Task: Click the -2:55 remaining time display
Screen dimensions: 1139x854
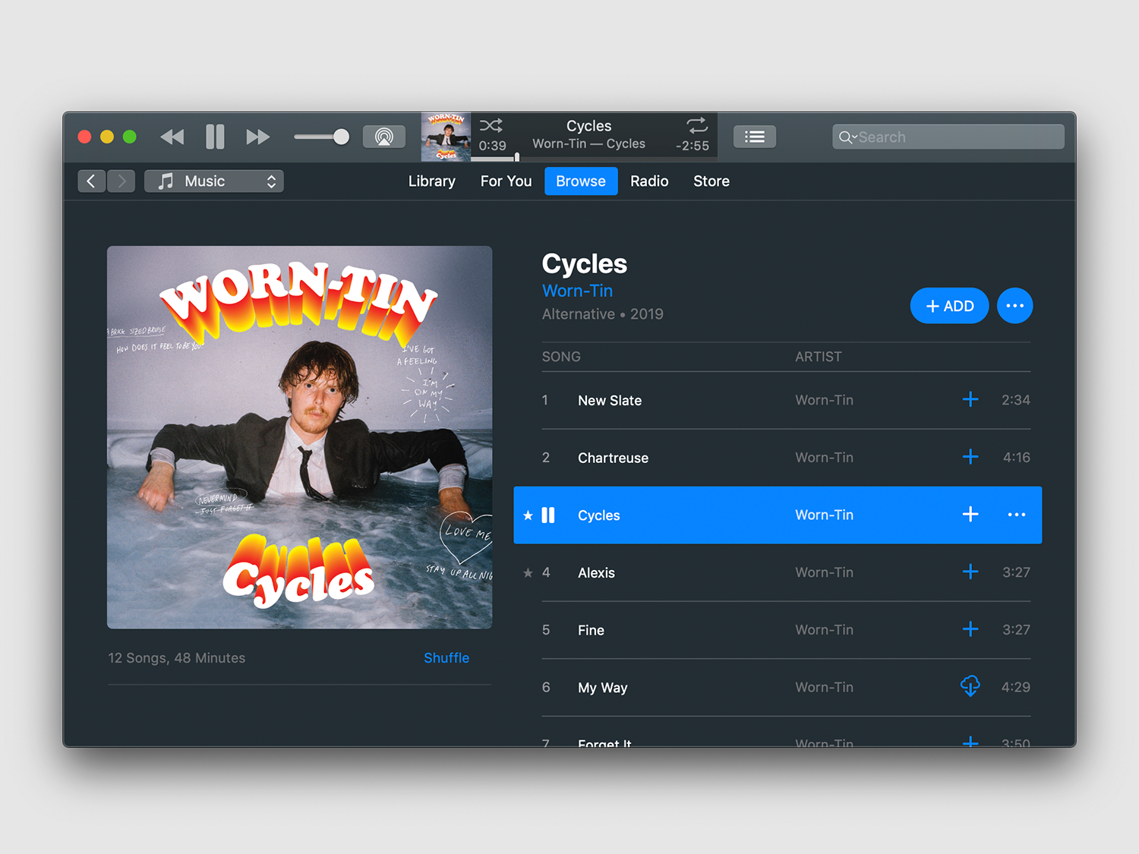Action: (692, 146)
